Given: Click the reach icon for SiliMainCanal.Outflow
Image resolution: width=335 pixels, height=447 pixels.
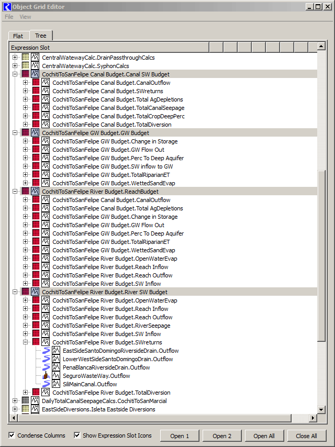Looking at the screenshot, I should point(46,384).
